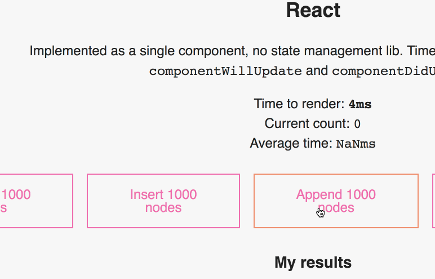435x279 pixels.
Task: Click the phrase no state management lib
Action: 327,51
